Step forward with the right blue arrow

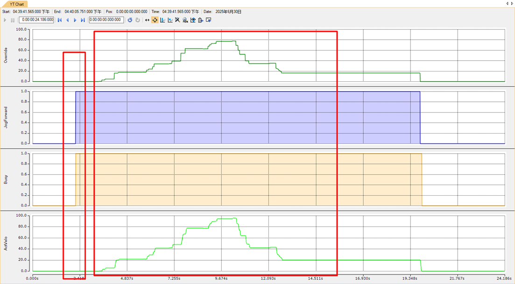pyautogui.click(x=75, y=20)
